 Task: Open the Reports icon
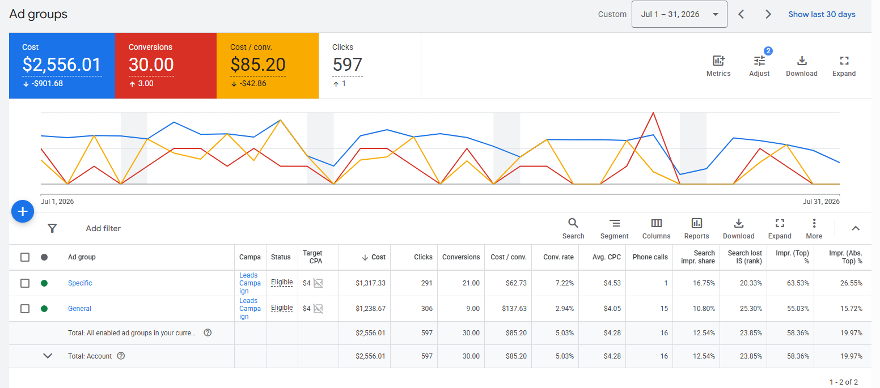tap(697, 223)
